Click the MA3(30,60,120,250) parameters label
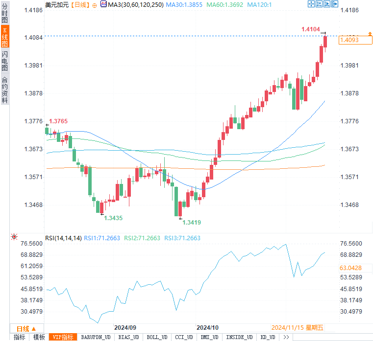The height and width of the screenshot is (341, 373). click(x=136, y=4)
